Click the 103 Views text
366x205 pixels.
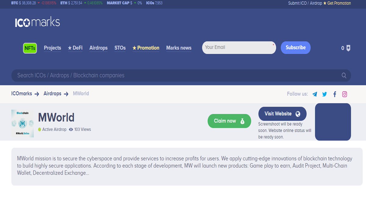pyautogui.click(x=83, y=129)
